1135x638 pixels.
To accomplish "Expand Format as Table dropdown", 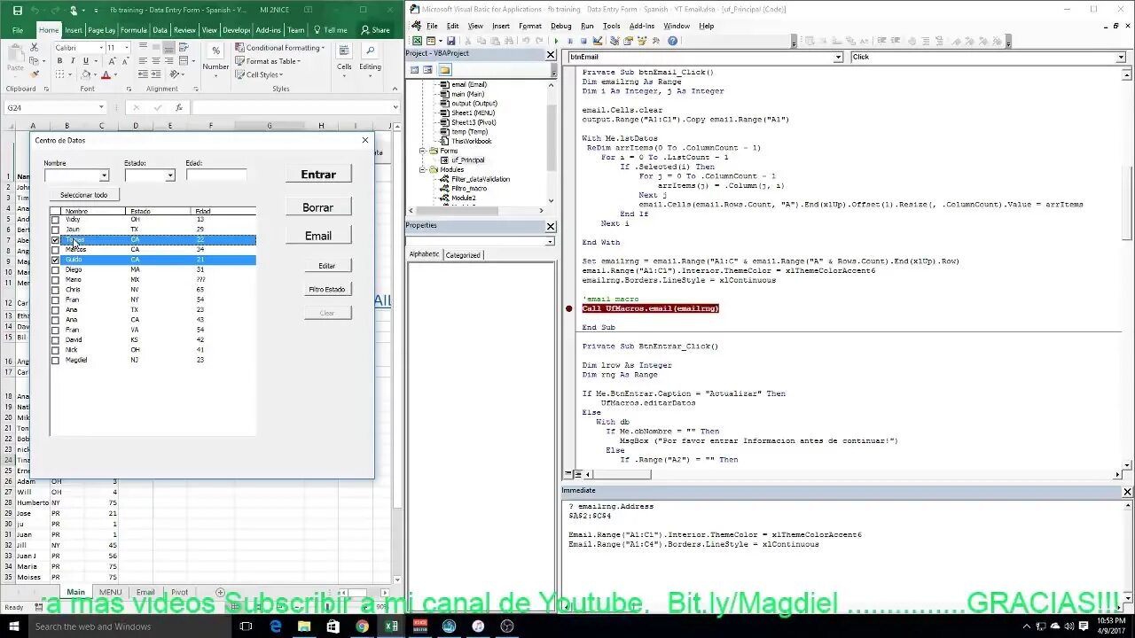I will (x=269, y=61).
